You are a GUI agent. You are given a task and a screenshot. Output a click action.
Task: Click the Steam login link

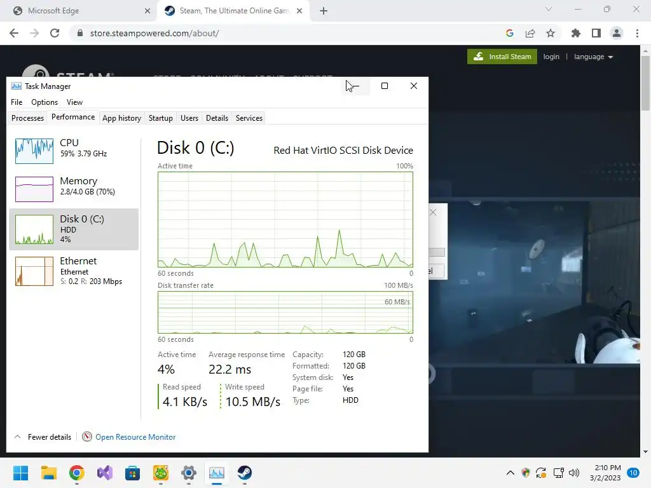pyautogui.click(x=551, y=57)
